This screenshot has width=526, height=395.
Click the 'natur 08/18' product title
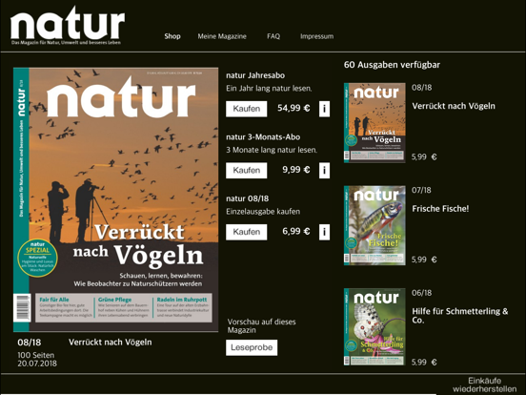247,198
